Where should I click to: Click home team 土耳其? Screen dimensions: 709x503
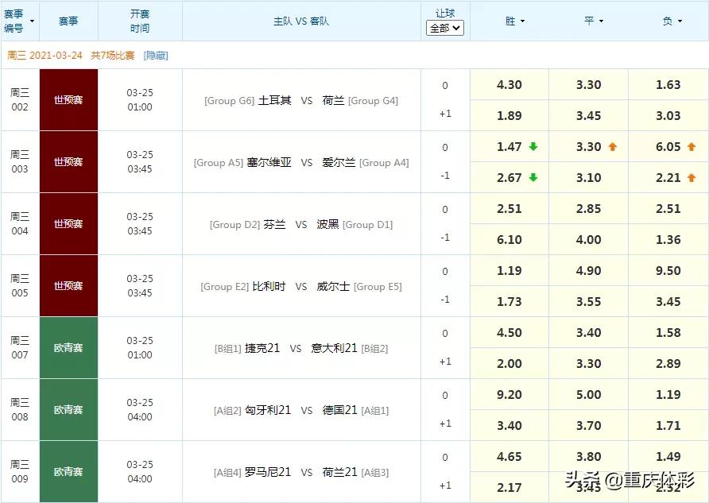coord(274,100)
